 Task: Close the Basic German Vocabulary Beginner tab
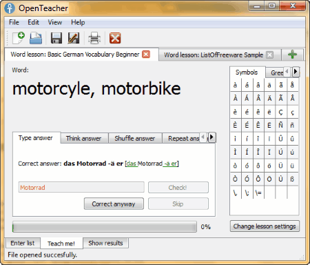(146, 55)
